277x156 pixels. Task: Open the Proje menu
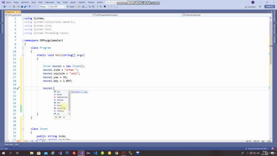click(x=34, y=2)
